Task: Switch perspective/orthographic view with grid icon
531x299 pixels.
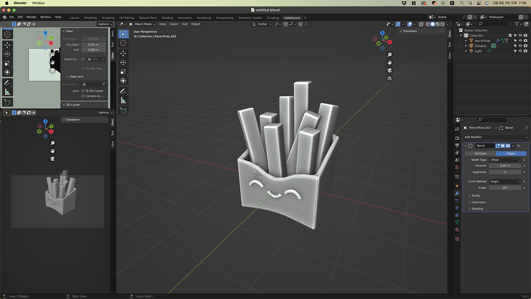Action: 390,78
